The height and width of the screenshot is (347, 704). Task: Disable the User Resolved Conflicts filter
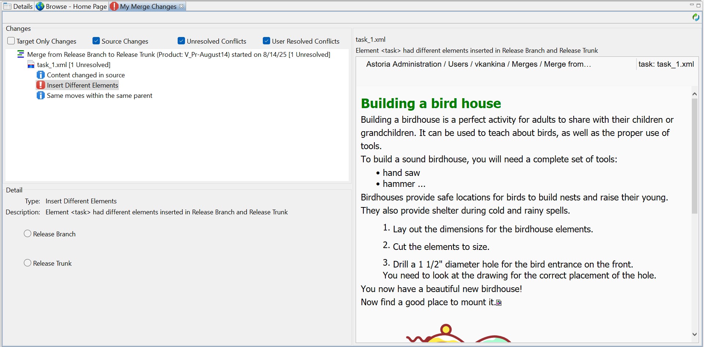tap(266, 41)
